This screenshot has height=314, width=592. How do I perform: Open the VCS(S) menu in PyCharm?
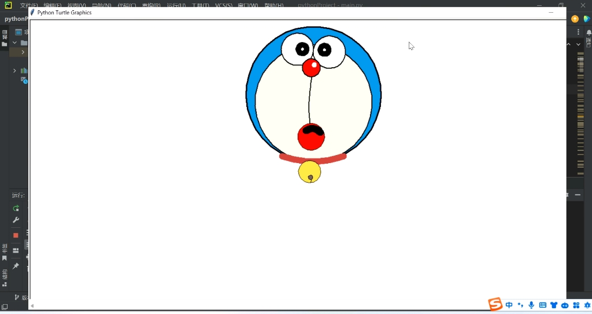click(224, 5)
